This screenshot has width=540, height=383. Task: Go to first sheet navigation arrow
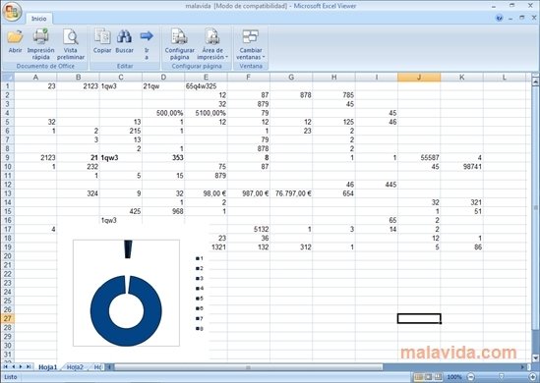coord(6,367)
